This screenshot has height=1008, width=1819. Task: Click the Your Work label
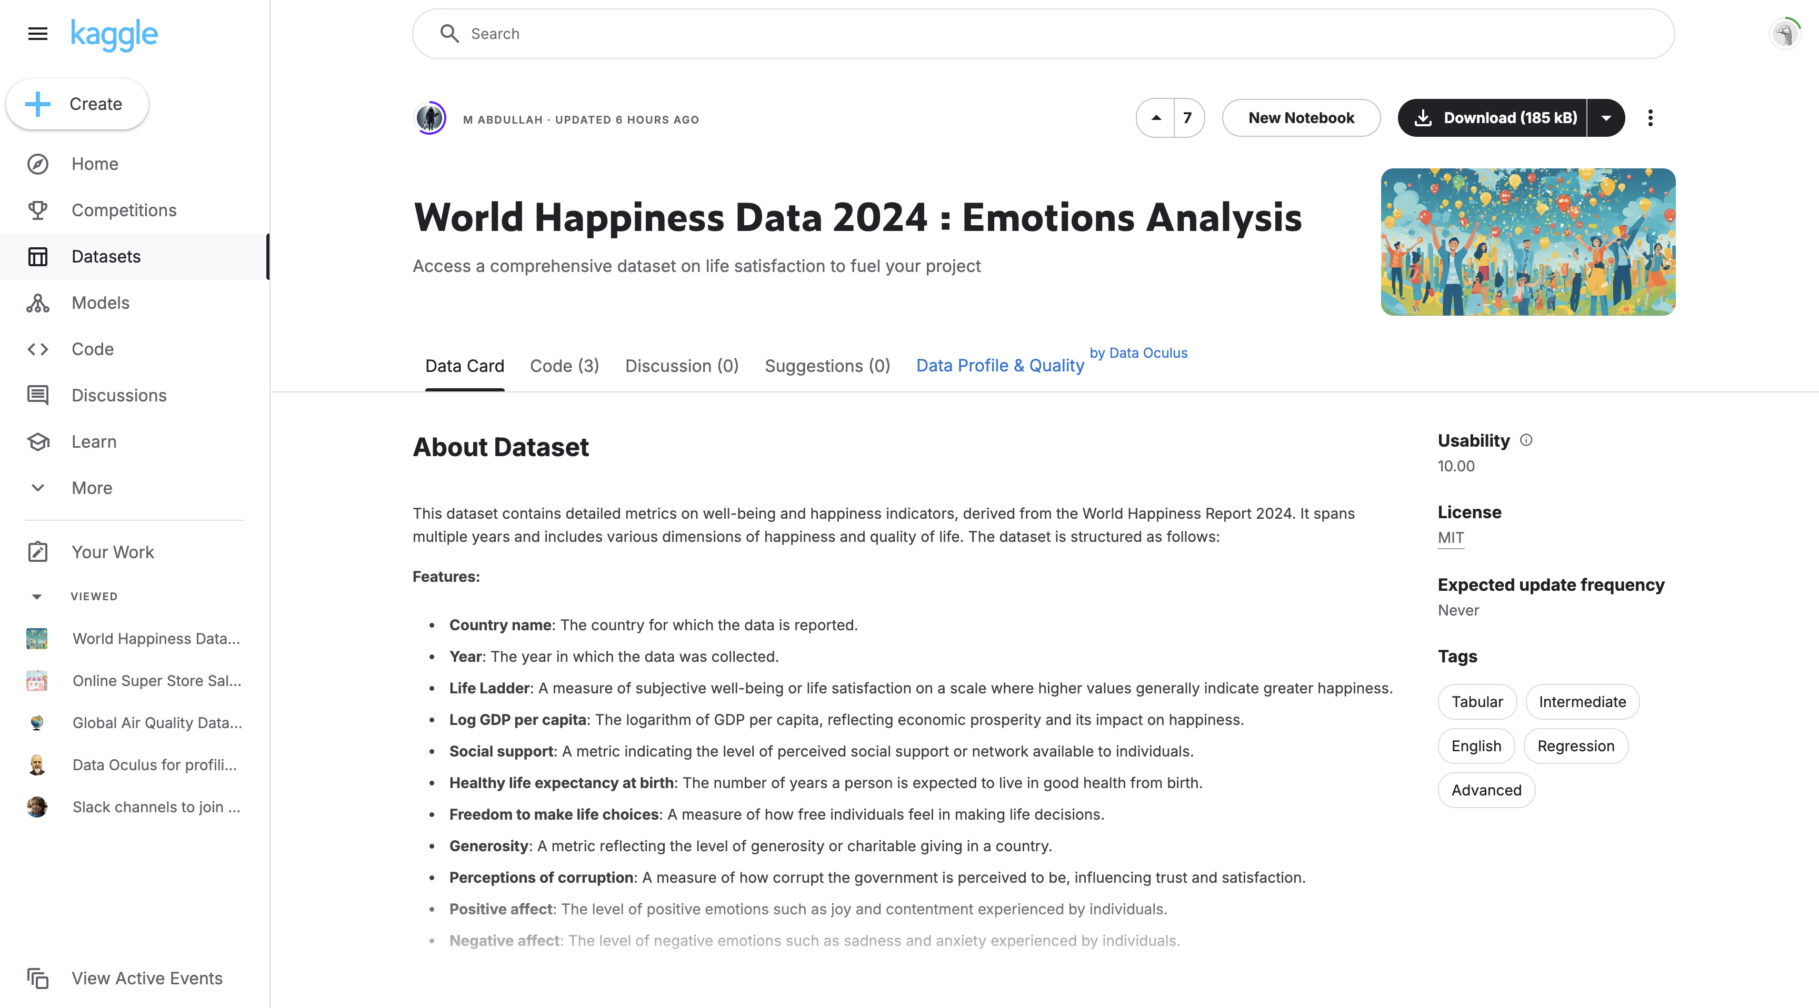pyautogui.click(x=112, y=552)
